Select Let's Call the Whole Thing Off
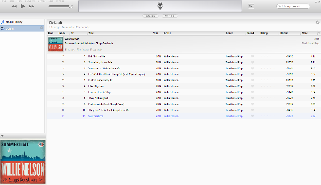321x185 pixels. [117, 74]
